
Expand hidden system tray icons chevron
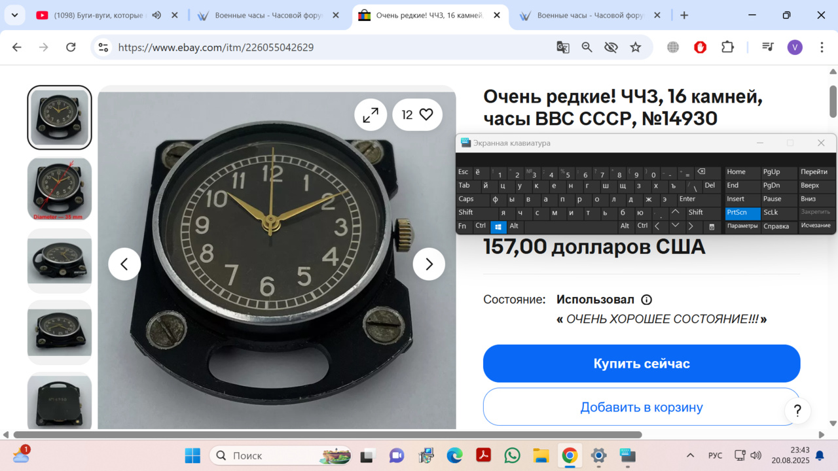pos(690,455)
